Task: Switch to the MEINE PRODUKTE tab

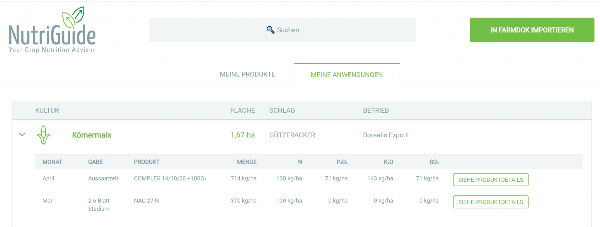Action: point(247,74)
